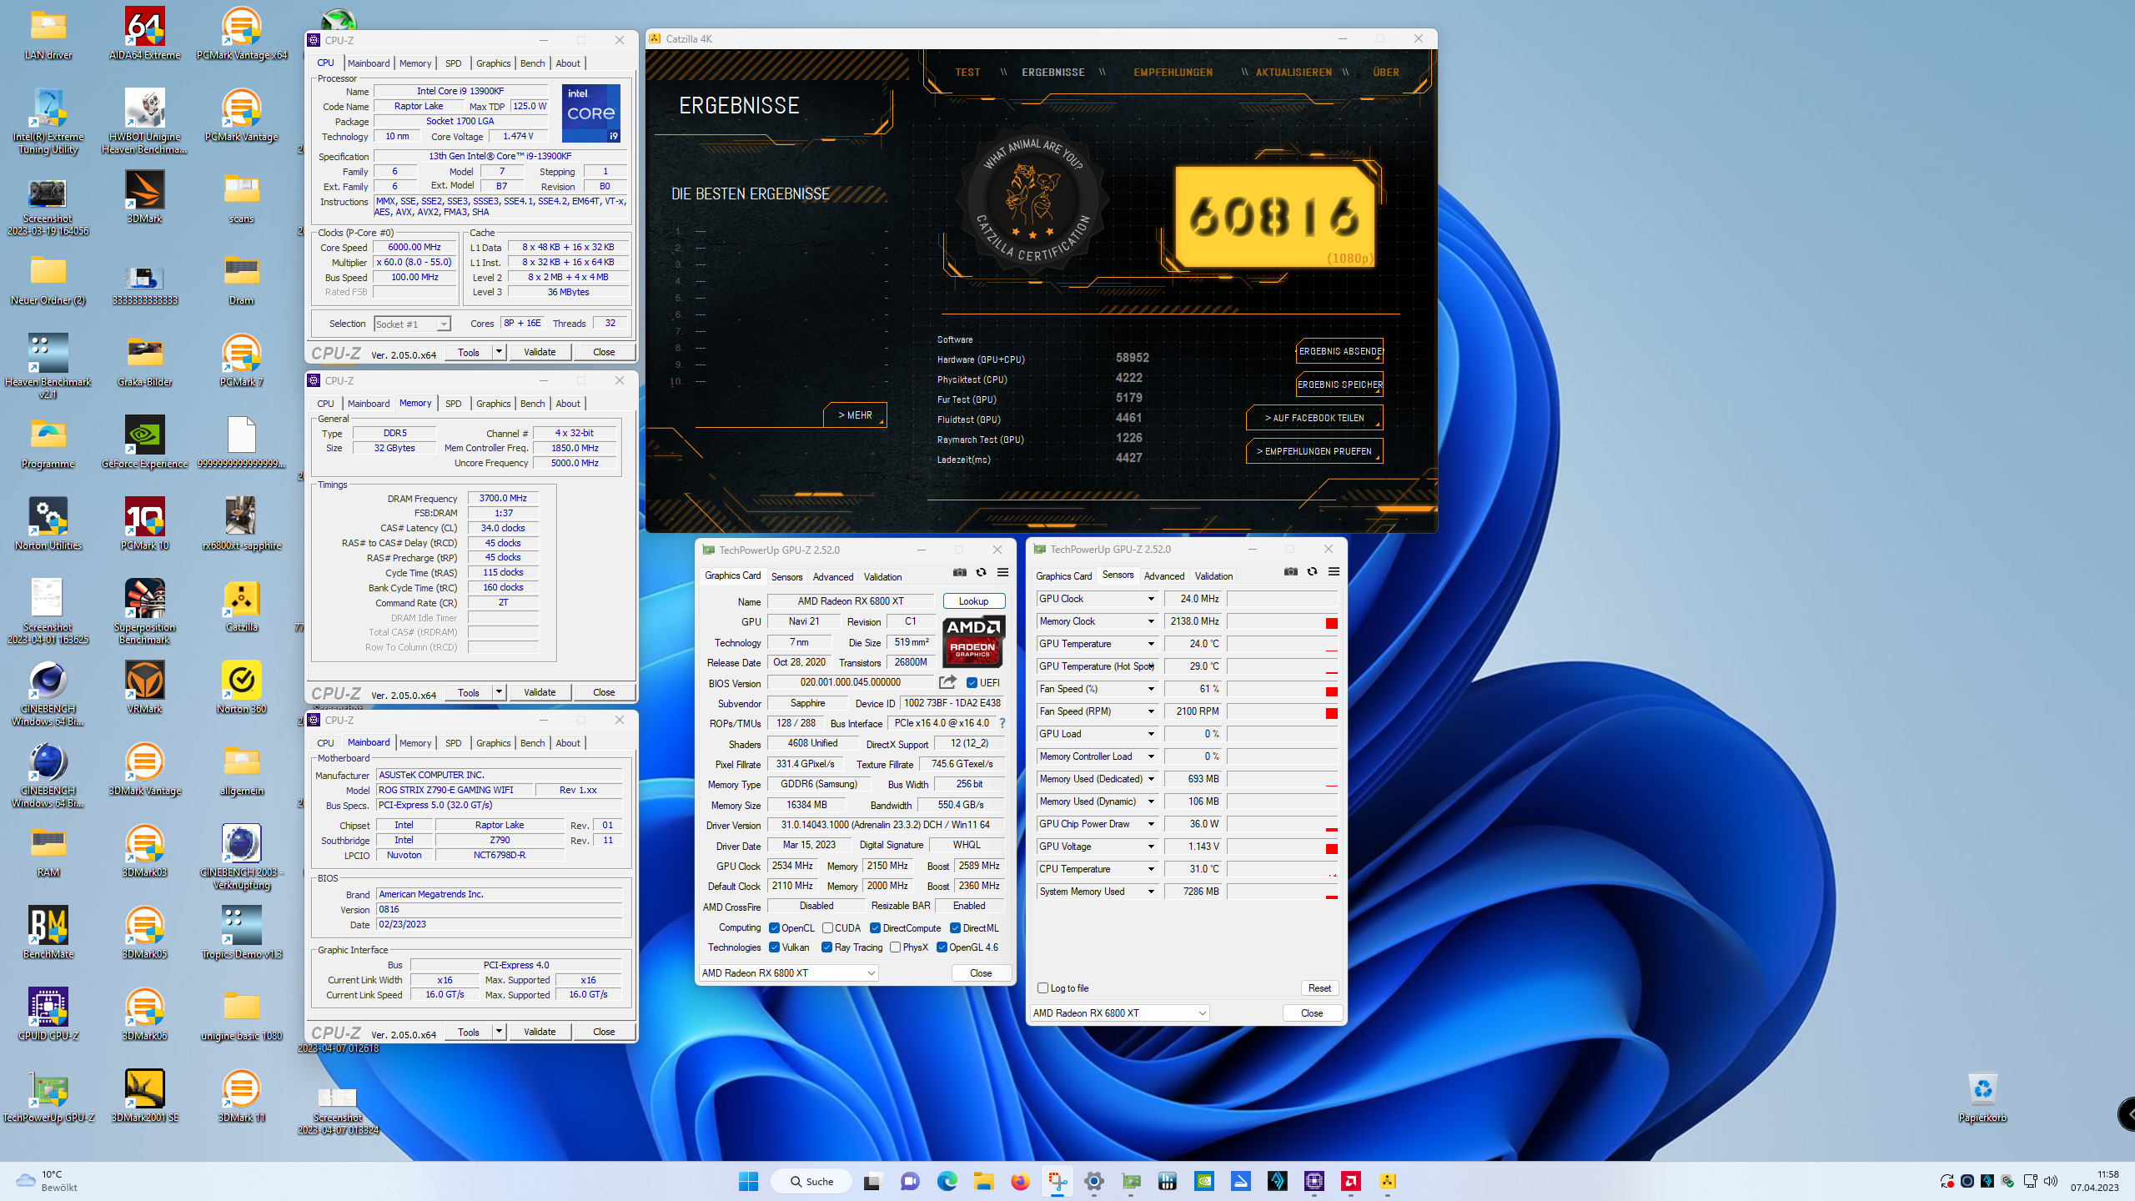Launch CPUID CPU-Z desktop shortcut
Image resolution: width=2135 pixels, height=1201 pixels.
point(48,1015)
